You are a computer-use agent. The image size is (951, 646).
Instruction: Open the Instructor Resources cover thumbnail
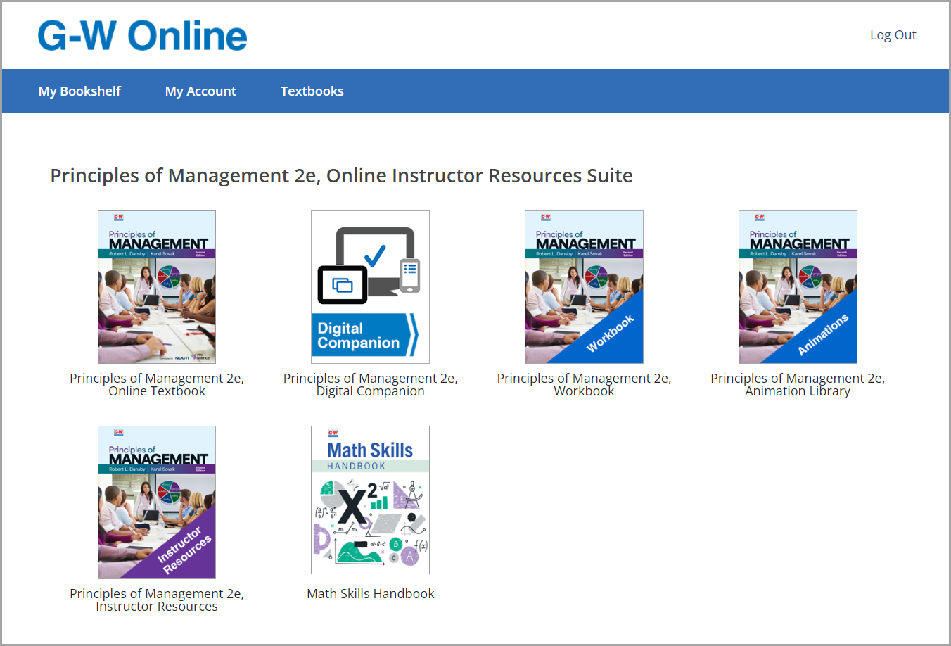157,502
